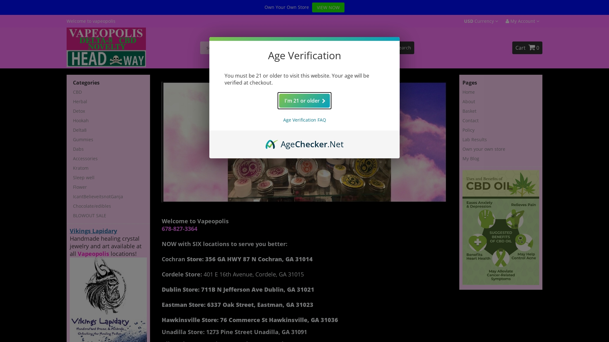The height and width of the screenshot is (342, 609).
Task: Open the BLOWOUT SALE category
Action: click(89, 216)
